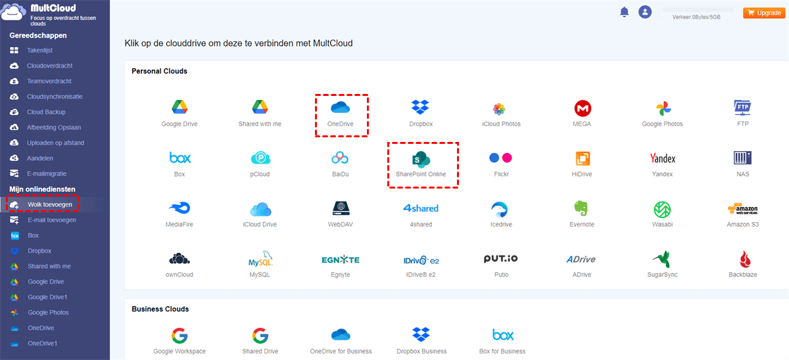
Task: Pick the Putio service icon
Action: point(501,259)
